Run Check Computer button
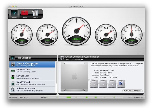 (x=133, y=91)
